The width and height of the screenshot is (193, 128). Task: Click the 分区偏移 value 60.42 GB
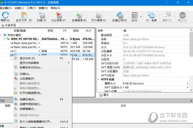click(x=143, y=51)
